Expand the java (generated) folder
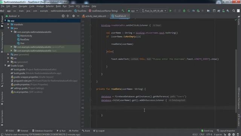Image resolution: width=241 pixels, height=136 pixels. 8,54
